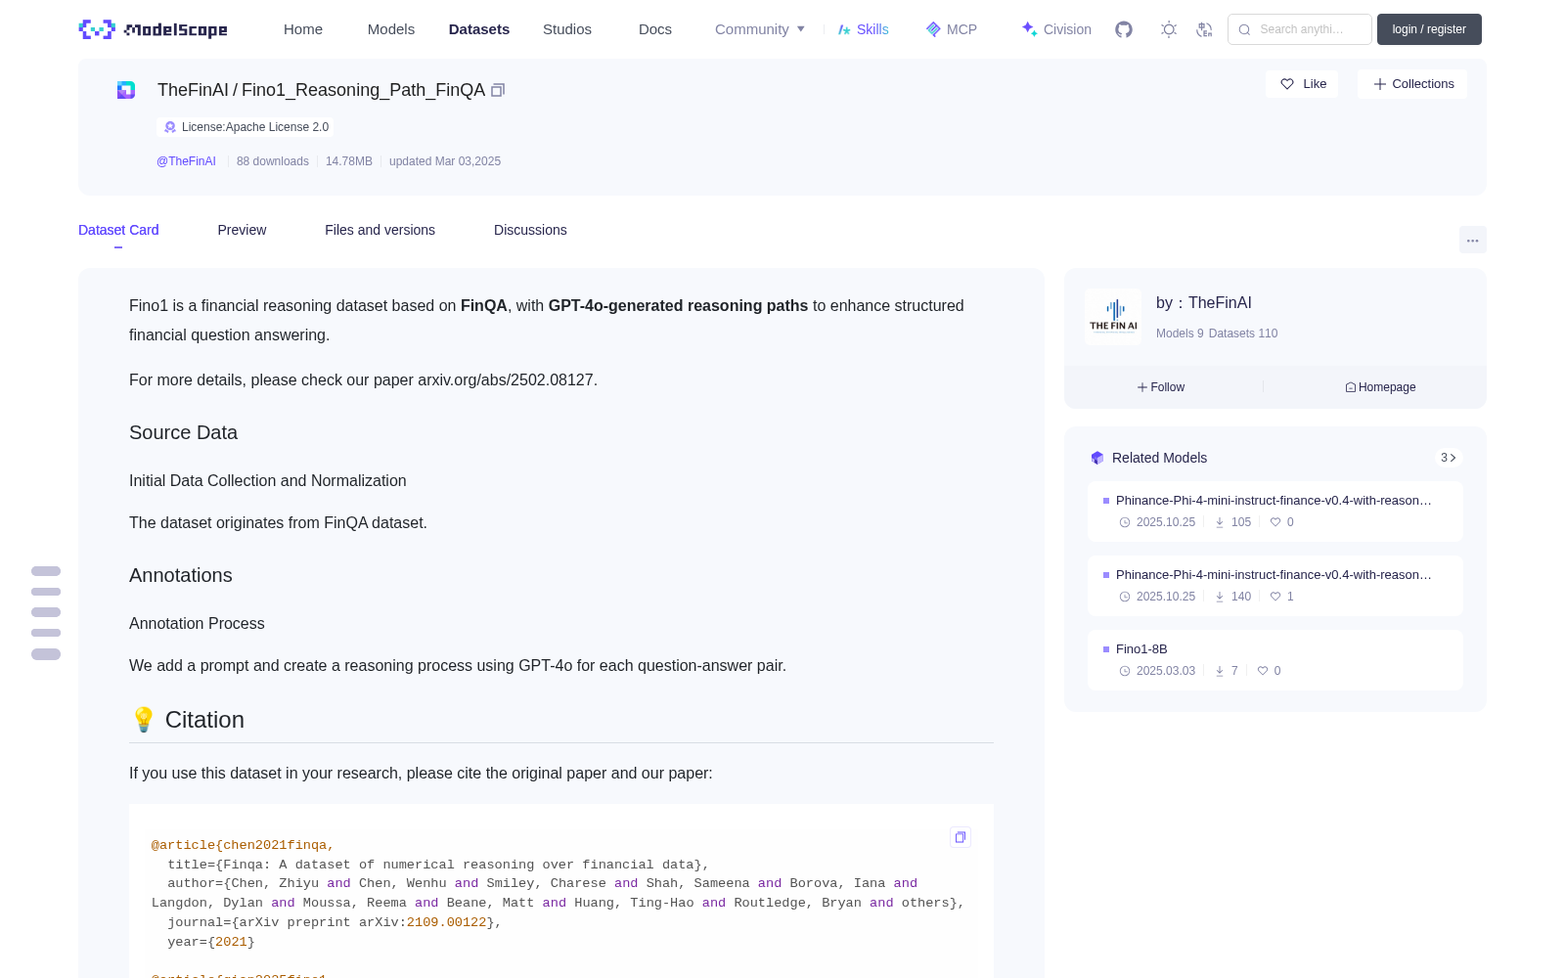
Task: Copy the citation code block
Action: 961,837
